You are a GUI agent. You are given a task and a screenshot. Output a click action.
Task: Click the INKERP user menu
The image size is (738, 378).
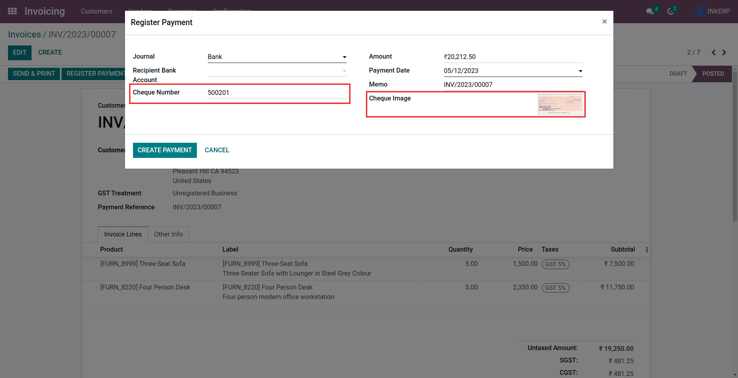point(712,11)
